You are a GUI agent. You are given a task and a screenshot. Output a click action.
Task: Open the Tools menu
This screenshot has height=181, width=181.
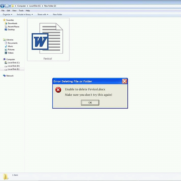pos(21,11)
